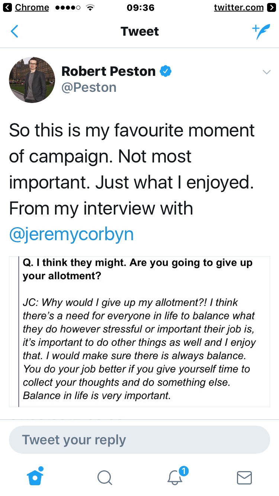This screenshot has height=496, width=279.
Task: Compose a new tweet with feather icon
Action: pos(261,32)
